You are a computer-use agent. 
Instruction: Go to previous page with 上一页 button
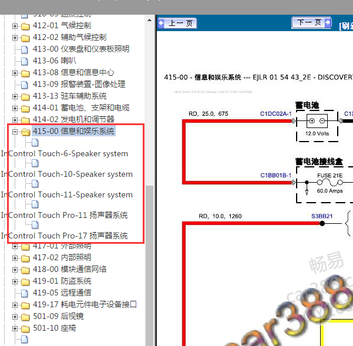[x=177, y=23]
